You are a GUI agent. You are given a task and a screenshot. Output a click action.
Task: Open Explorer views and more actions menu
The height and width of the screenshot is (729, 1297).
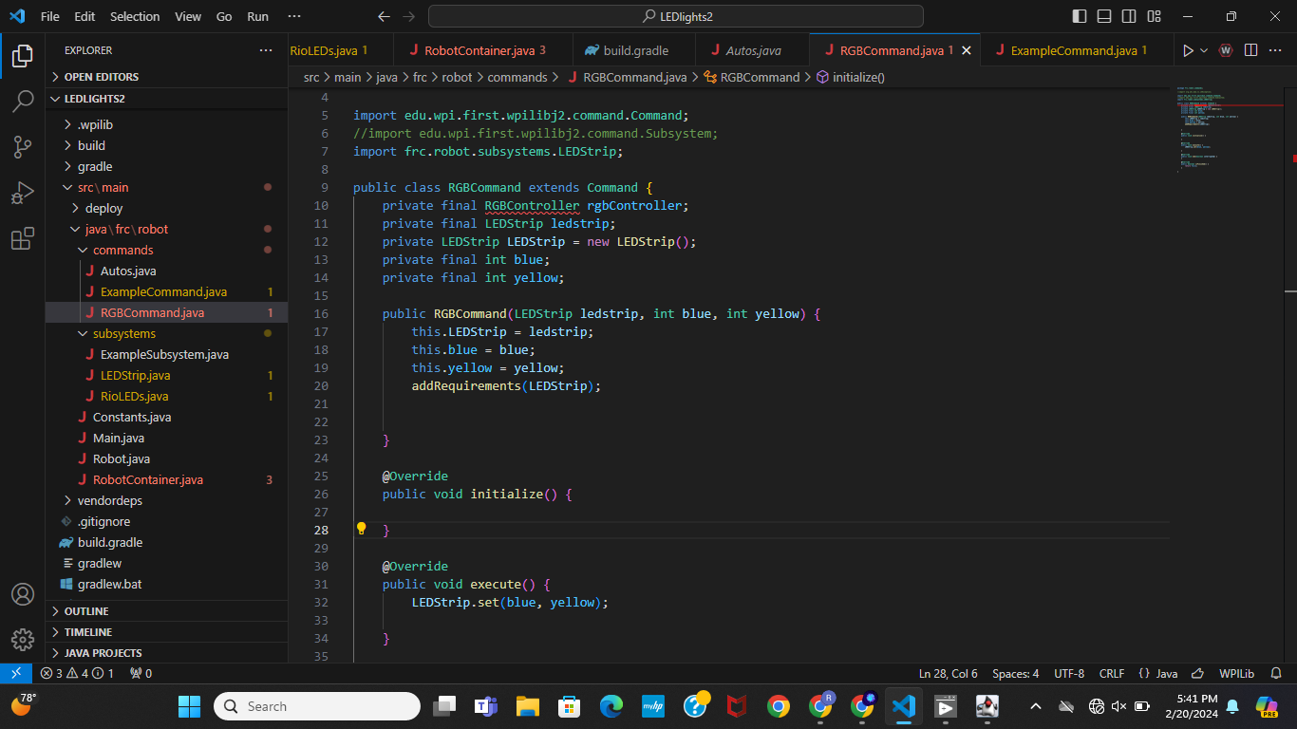click(266, 50)
